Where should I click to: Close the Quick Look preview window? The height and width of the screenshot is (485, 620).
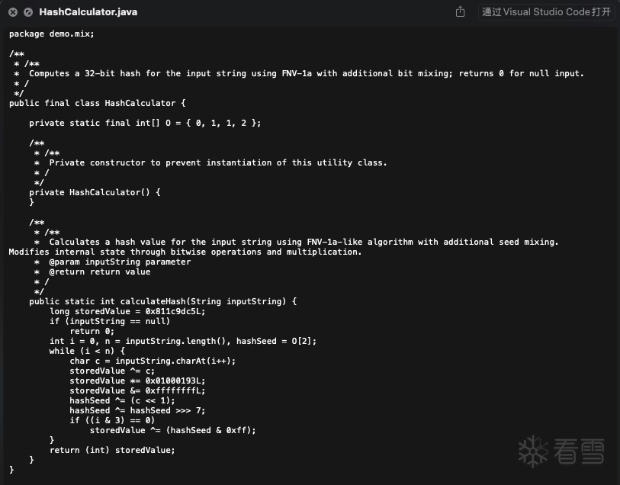13,12
